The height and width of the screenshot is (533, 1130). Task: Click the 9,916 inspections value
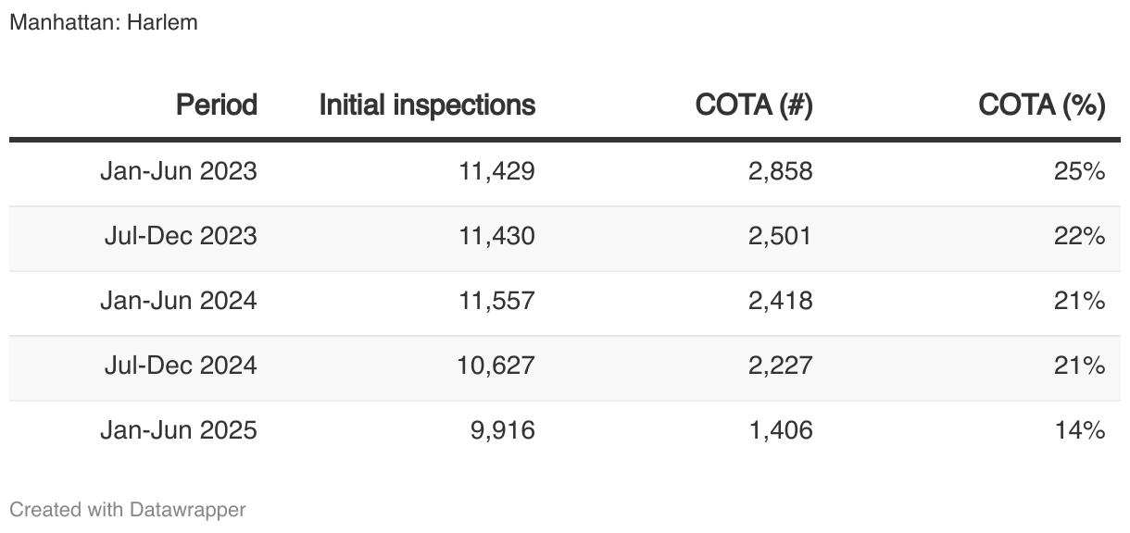click(x=504, y=430)
